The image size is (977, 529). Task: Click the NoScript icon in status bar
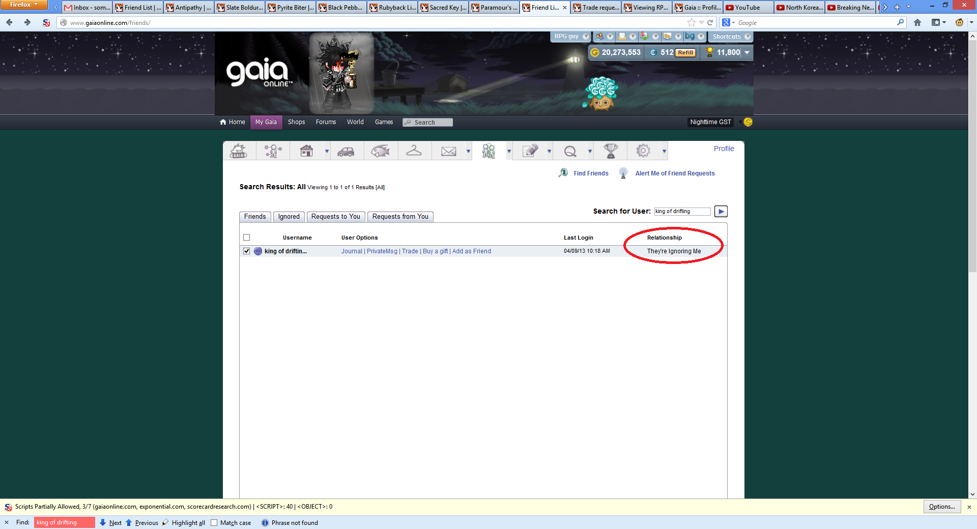pos(8,507)
